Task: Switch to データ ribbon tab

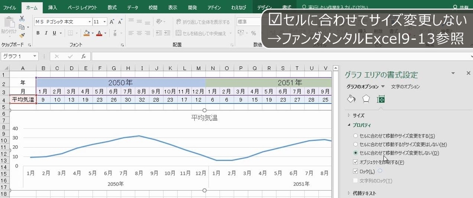Action: [x=133, y=7]
